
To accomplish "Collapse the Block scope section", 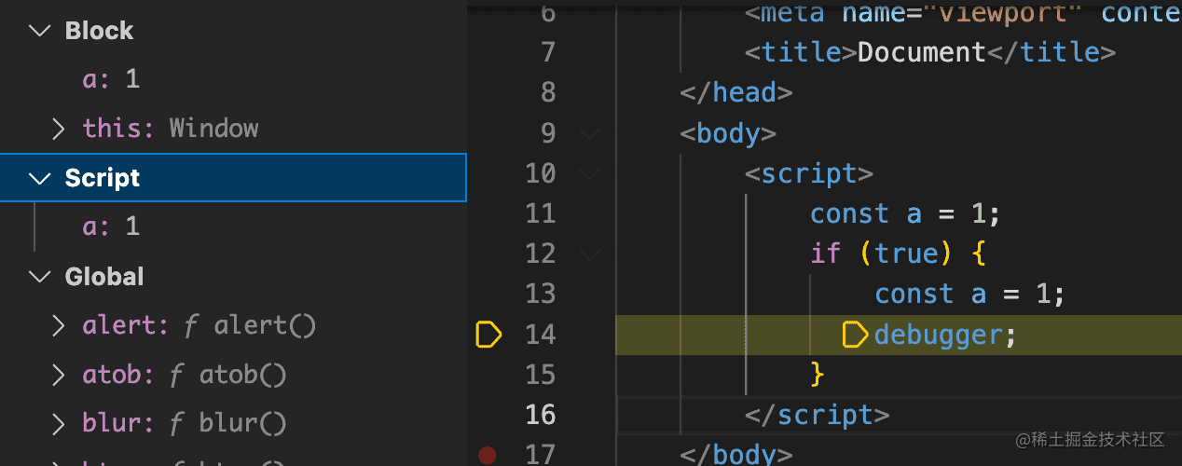I will 40,31.
